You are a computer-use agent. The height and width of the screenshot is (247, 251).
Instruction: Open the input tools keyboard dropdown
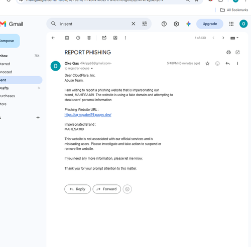click(234, 38)
